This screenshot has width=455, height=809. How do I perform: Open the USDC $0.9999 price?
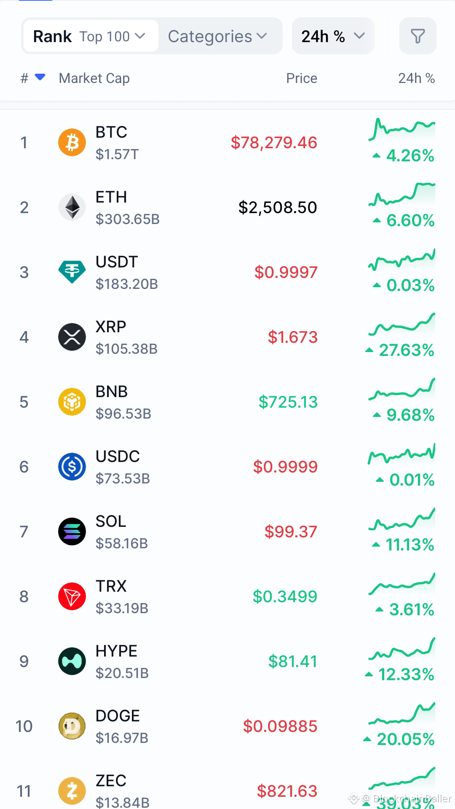click(285, 467)
